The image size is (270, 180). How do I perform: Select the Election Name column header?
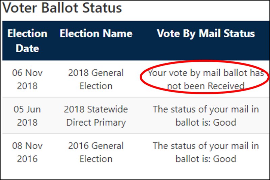point(96,33)
